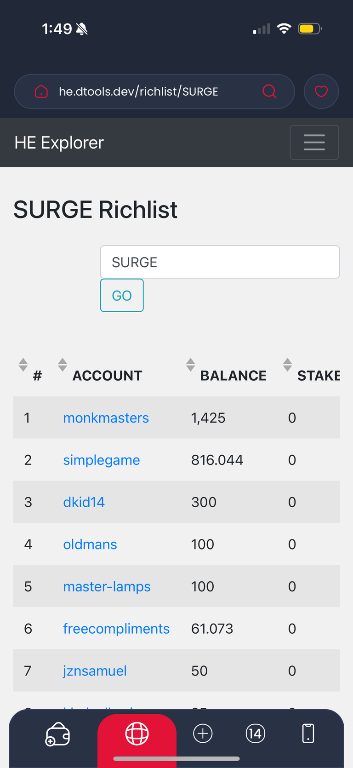Sort the ACCOUNT column
Screen dimensions: 353x768
[63, 365]
